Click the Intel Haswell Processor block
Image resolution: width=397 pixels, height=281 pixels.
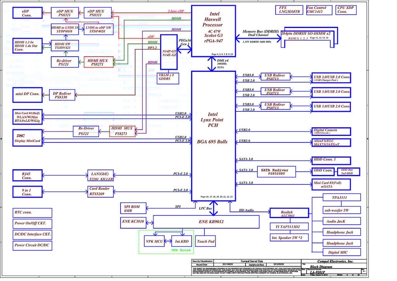click(213, 31)
